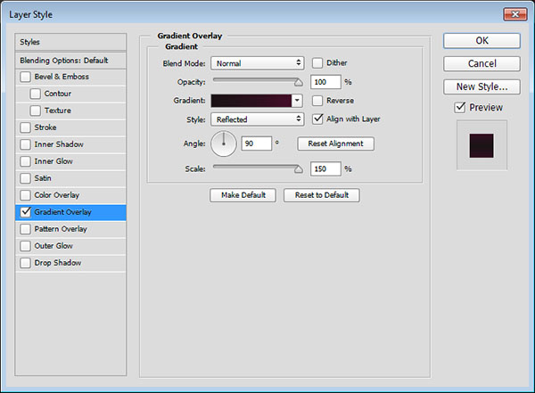Image resolution: width=535 pixels, height=393 pixels.
Task: Click the gradient preview thumbnail on right
Action: coord(481,144)
